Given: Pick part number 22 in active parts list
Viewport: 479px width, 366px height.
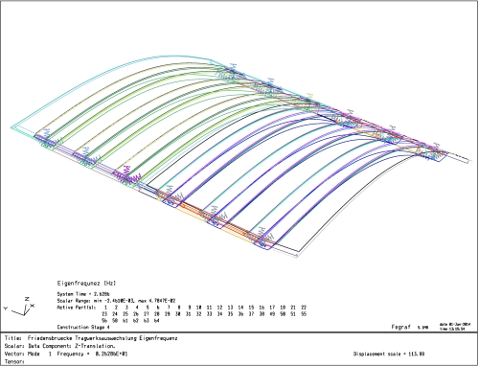Looking at the screenshot, I should coord(304,308).
